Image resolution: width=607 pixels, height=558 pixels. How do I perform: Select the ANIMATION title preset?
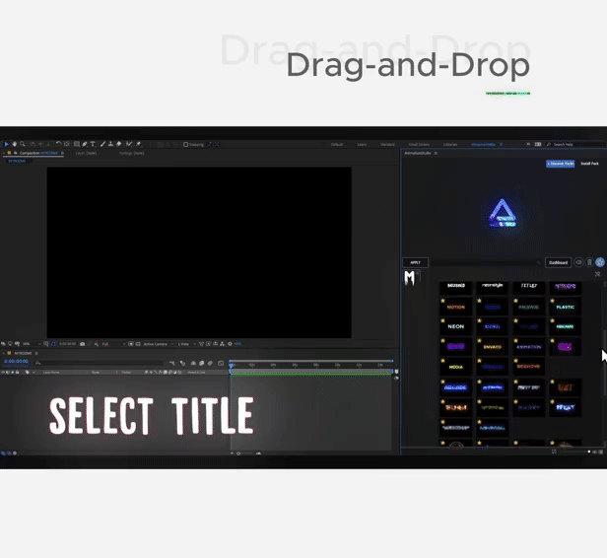(529, 347)
